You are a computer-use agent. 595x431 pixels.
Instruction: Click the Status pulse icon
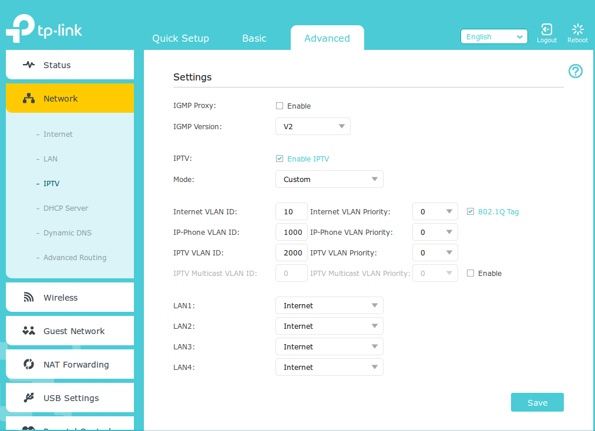(x=28, y=65)
